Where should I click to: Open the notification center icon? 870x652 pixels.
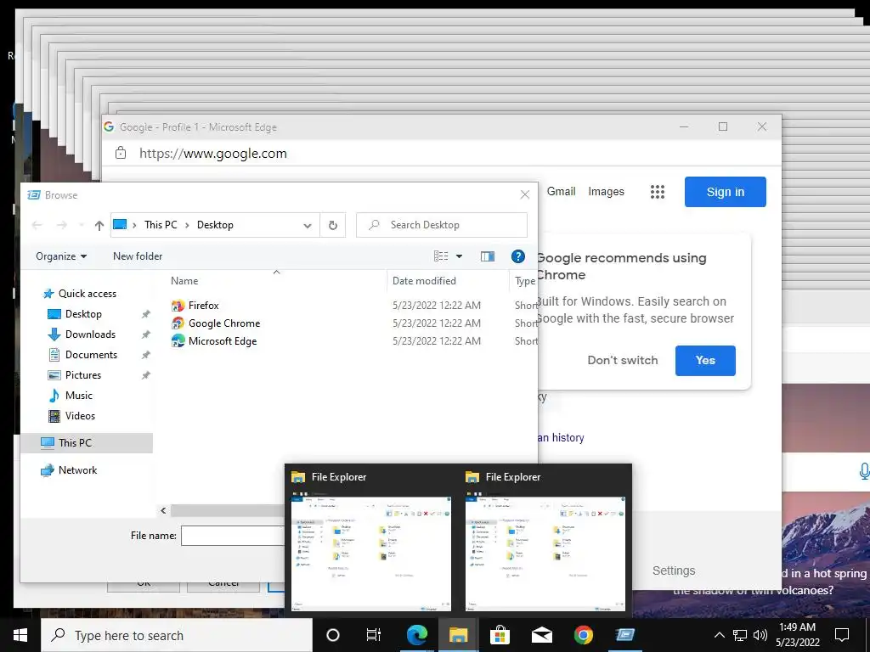click(842, 635)
